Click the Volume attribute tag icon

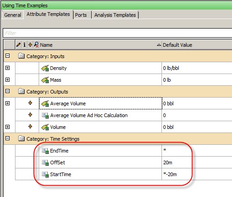45,127
